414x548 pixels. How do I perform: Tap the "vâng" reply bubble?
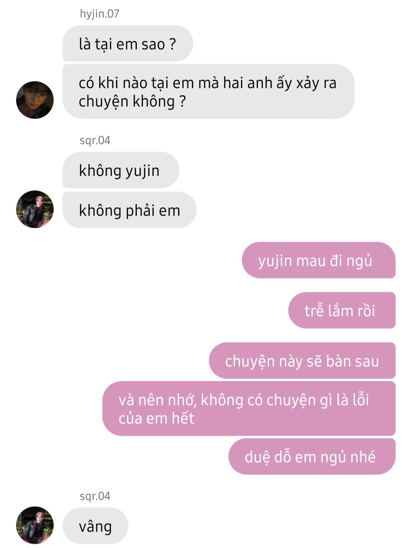[x=95, y=526]
